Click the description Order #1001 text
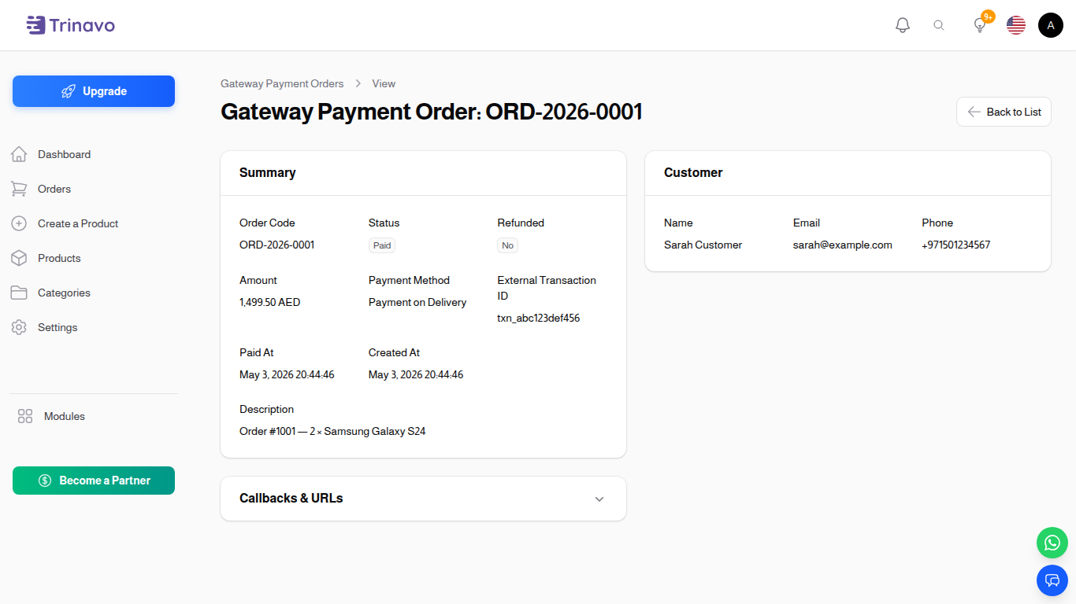The image size is (1076, 604). tap(332, 431)
